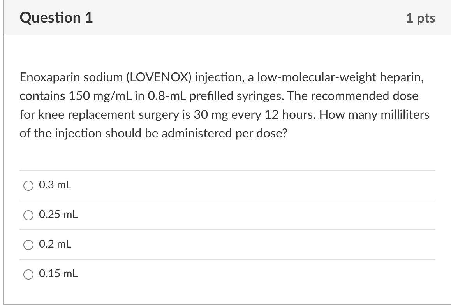Screen dimensions: 451x306
Task: Click the 0.25 mL answer label
Action: click(x=58, y=215)
